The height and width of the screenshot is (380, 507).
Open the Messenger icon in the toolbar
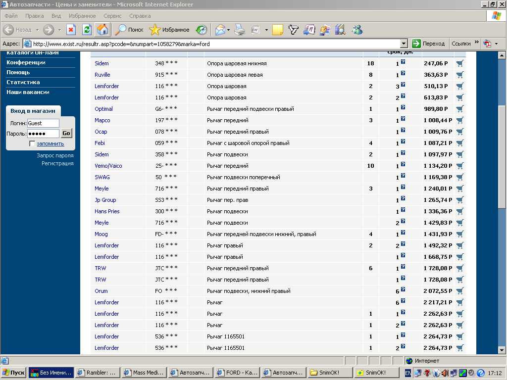click(357, 30)
